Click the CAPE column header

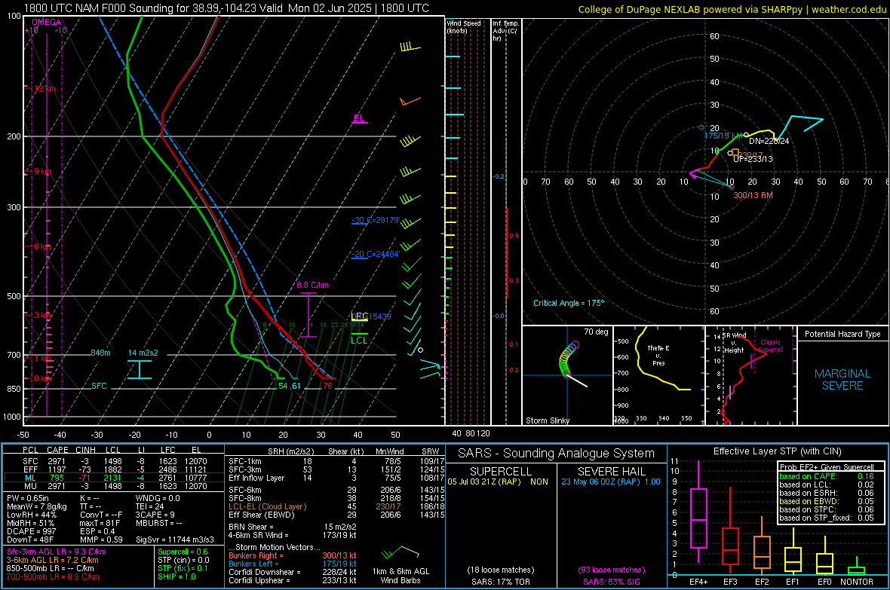57,450
